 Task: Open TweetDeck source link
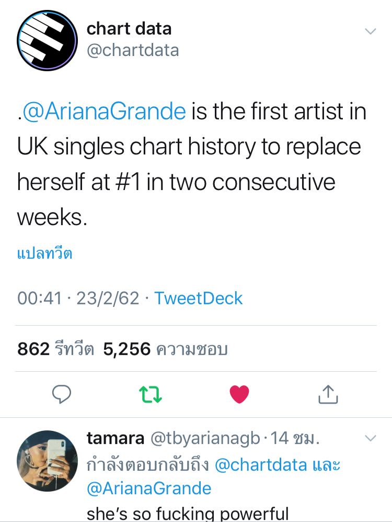(x=199, y=298)
